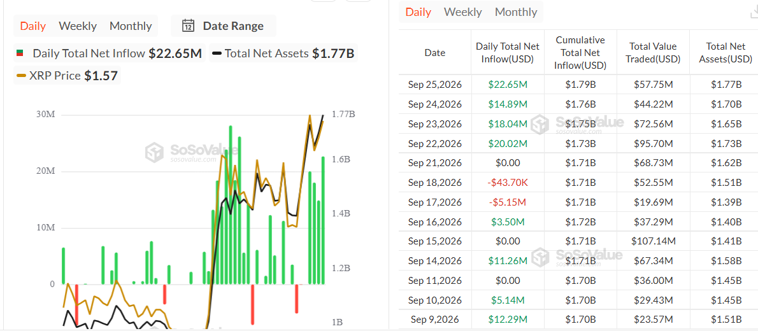
Task: Select the Daily tab above the table
Action: tap(418, 12)
